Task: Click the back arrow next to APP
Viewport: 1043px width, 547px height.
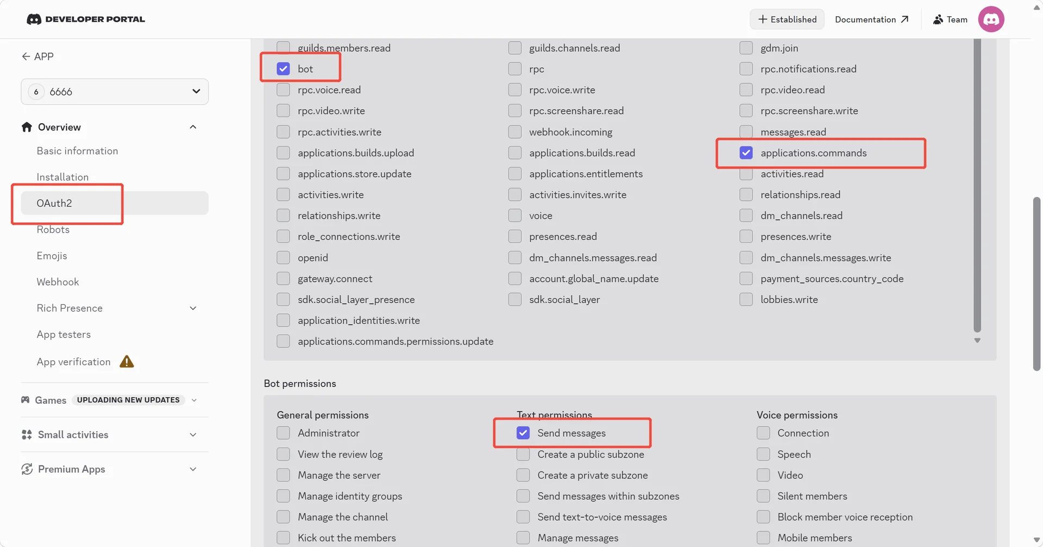Action: pos(26,56)
